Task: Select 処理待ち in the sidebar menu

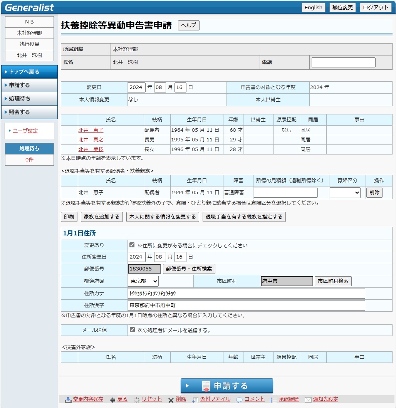Action: click(29, 99)
